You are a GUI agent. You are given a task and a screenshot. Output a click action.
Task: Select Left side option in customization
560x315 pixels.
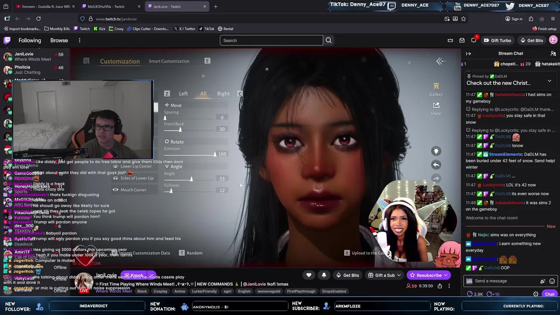pos(183,94)
